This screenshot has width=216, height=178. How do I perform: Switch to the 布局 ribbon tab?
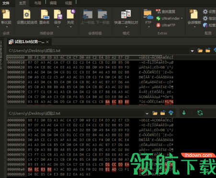[38, 3]
